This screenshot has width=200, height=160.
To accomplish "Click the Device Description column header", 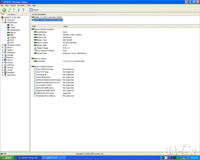I will [x=77, y=14].
